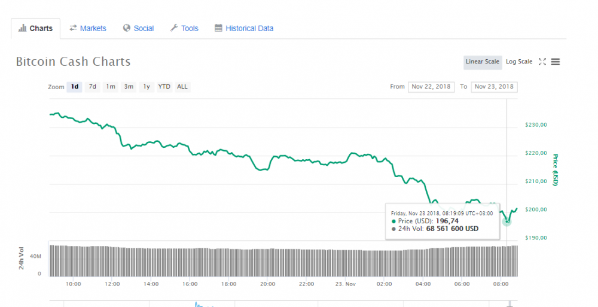Viewport: 598px width, 307px height.
Task: Toggle fullscreen chart view icon
Action: point(542,62)
